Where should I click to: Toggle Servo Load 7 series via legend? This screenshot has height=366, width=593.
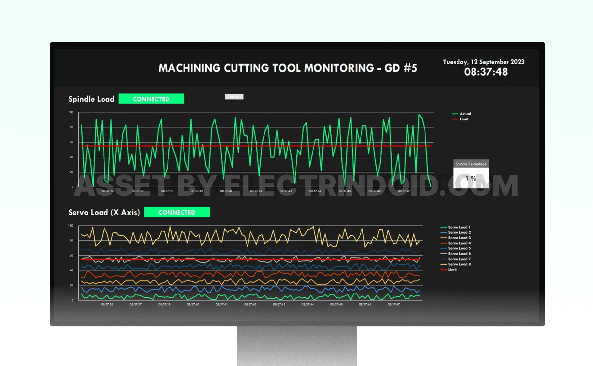coord(444,259)
